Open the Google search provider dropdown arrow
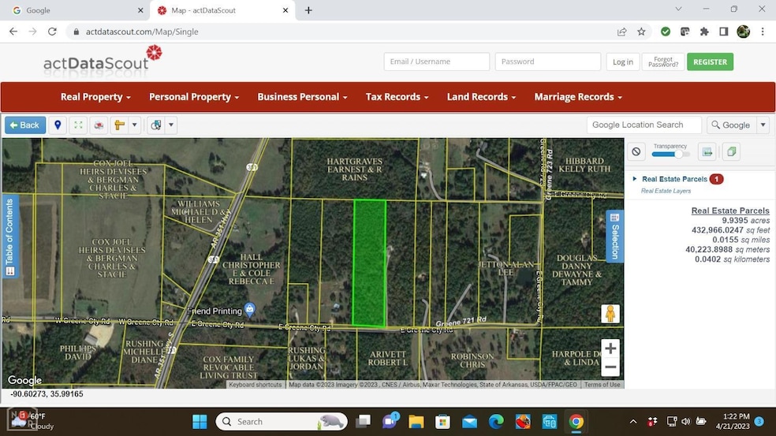 (763, 125)
